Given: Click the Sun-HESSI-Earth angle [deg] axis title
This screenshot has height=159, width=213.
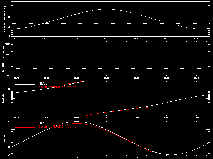Looking at the screenshot, I should click(5, 19).
